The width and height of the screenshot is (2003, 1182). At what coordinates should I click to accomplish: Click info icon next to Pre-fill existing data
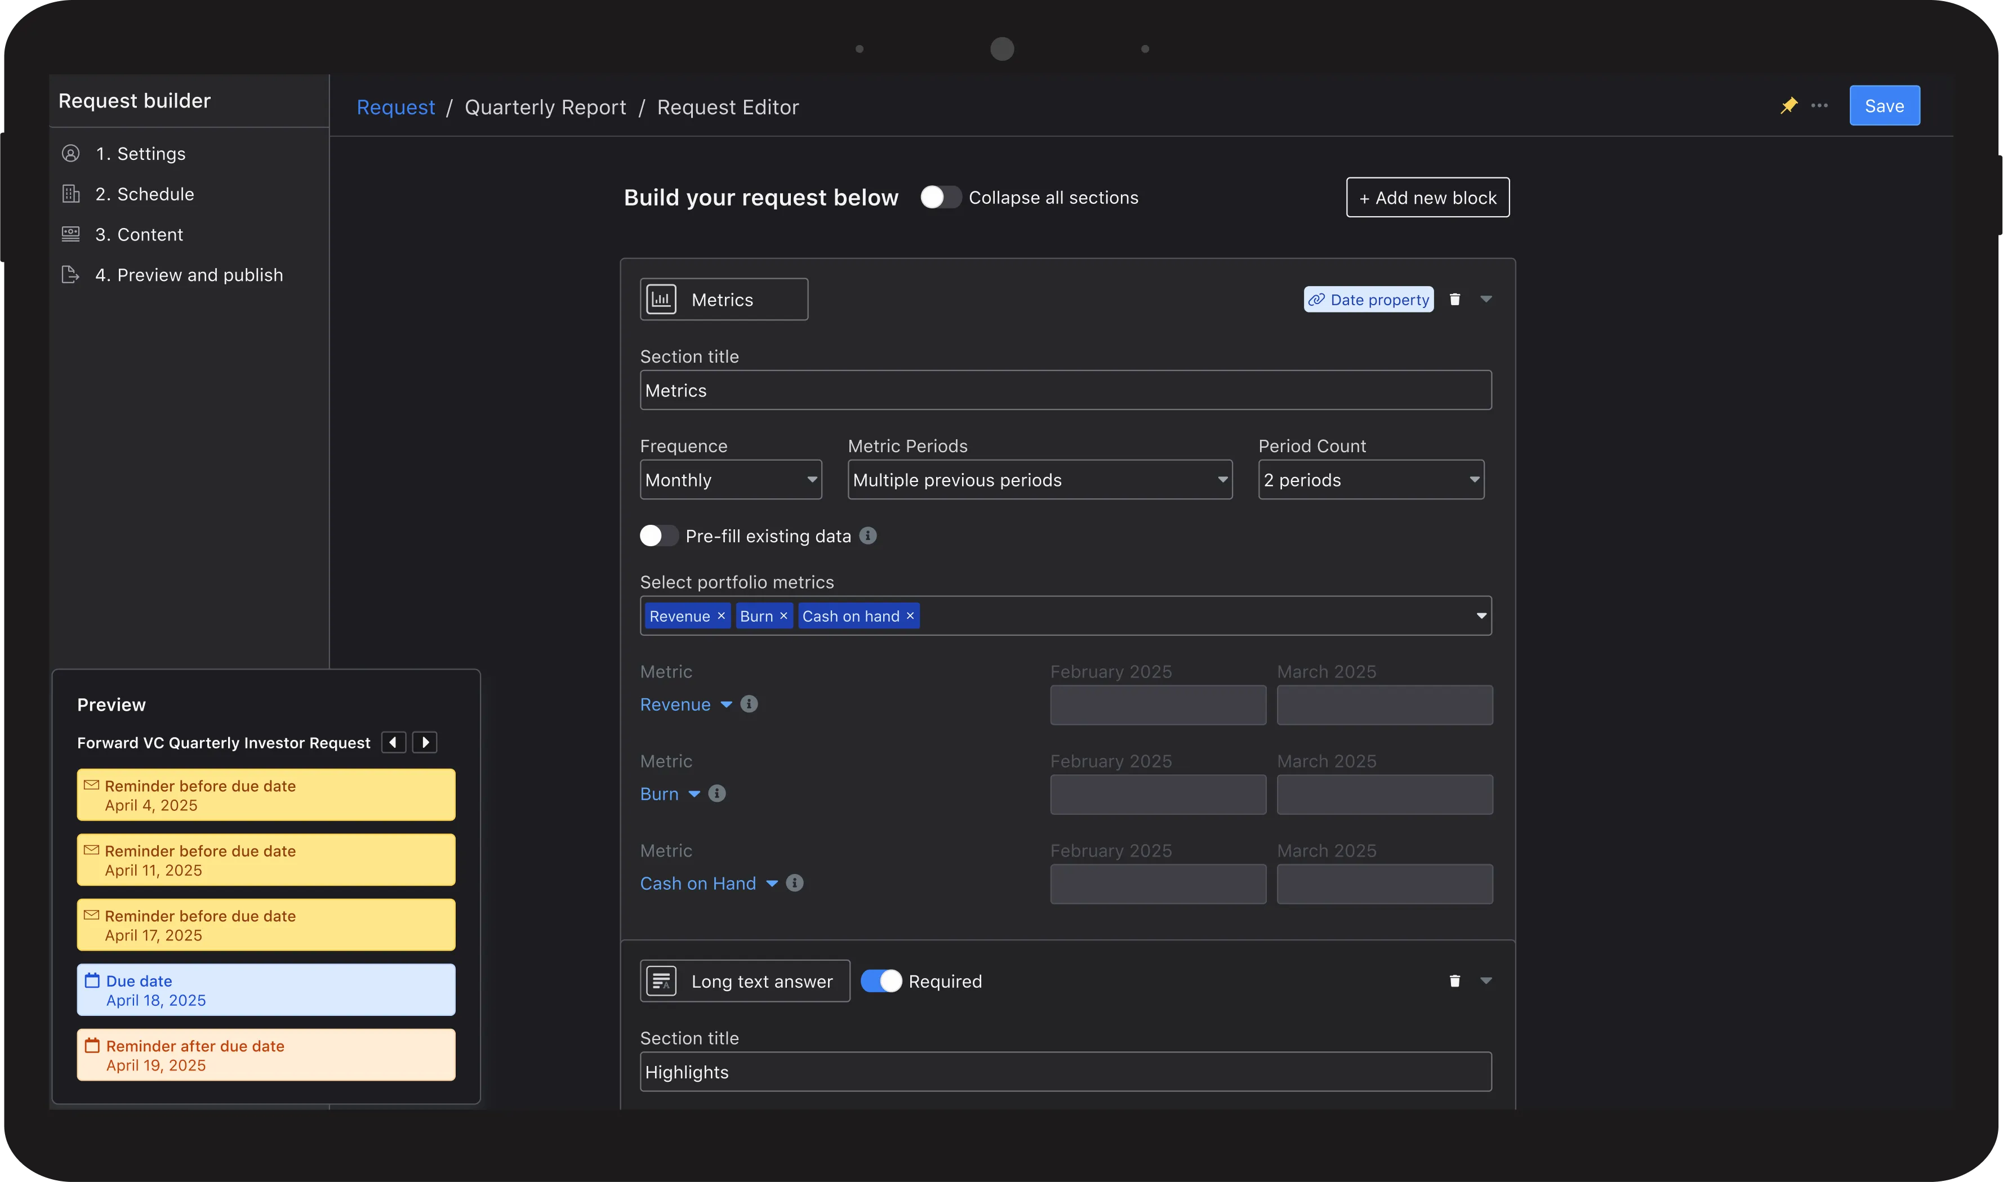tap(869, 536)
